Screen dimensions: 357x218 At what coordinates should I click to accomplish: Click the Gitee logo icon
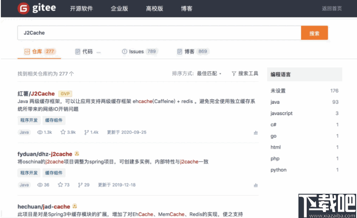(23, 8)
